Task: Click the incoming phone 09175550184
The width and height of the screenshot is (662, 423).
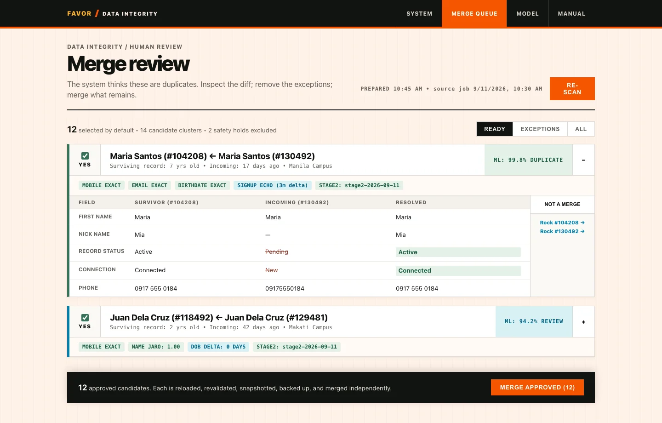Action: click(285, 289)
